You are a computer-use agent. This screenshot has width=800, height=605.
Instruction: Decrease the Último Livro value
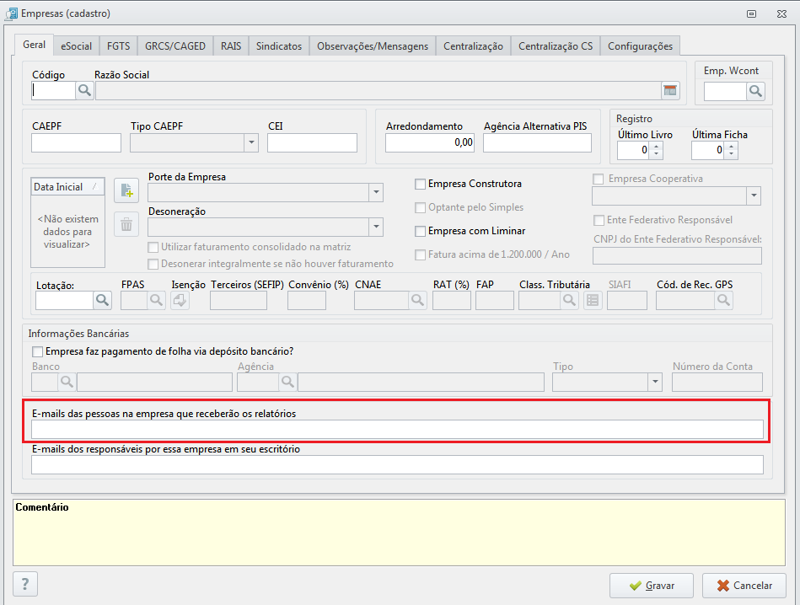click(657, 154)
